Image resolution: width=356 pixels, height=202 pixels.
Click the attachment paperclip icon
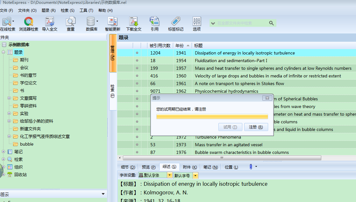point(251,167)
